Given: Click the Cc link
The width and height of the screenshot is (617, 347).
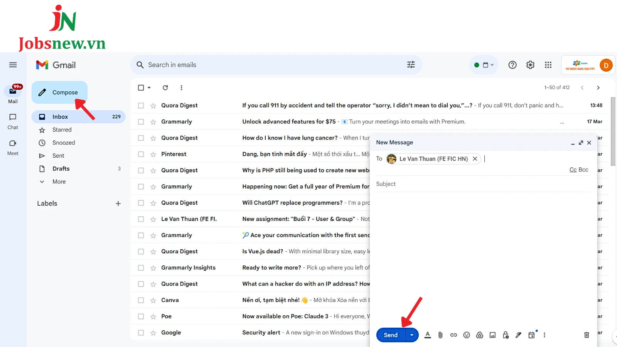Looking at the screenshot, I should tap(573, 170).
